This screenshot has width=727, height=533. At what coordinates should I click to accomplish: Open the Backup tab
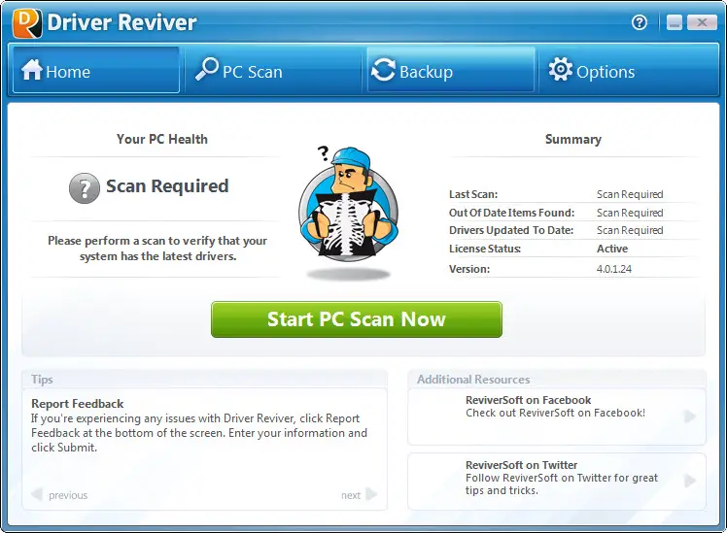[451, 70]
